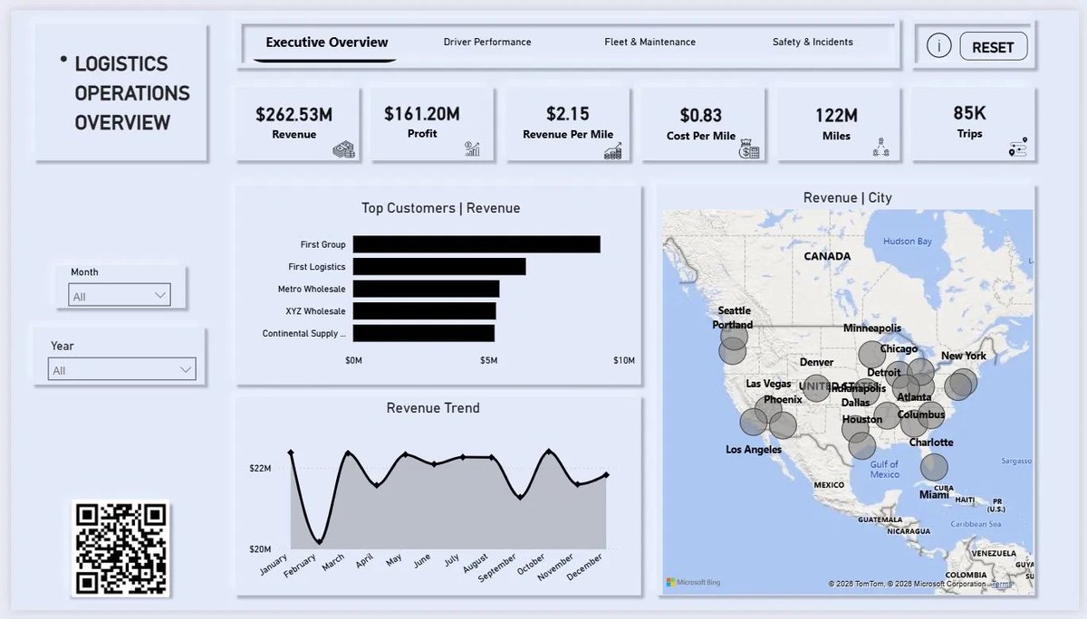Click the Top Customers | Revenue chart title
The width and height of the screenshot is (1087, 619).
coord(441,208)
